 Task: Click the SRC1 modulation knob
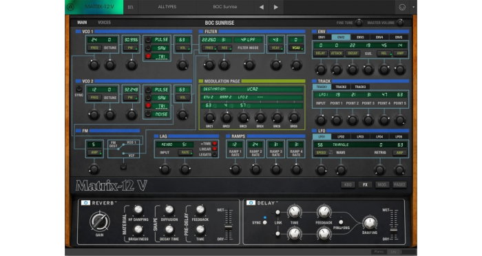[209, 118]
